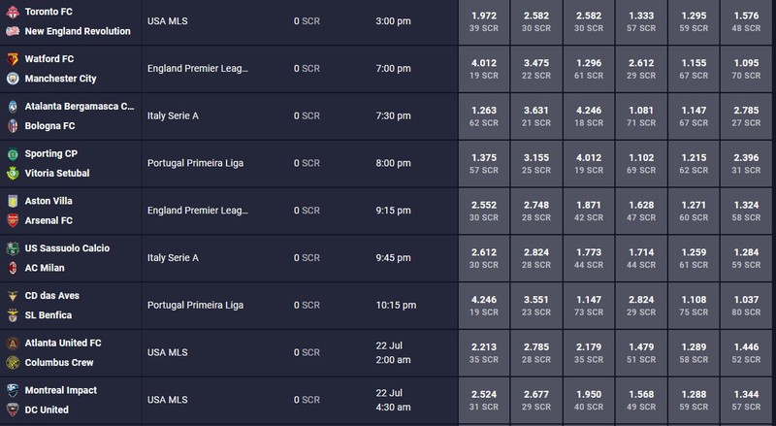
Task: Choose the 1.037 odds for the Benfica match
Action: point(746,305)
